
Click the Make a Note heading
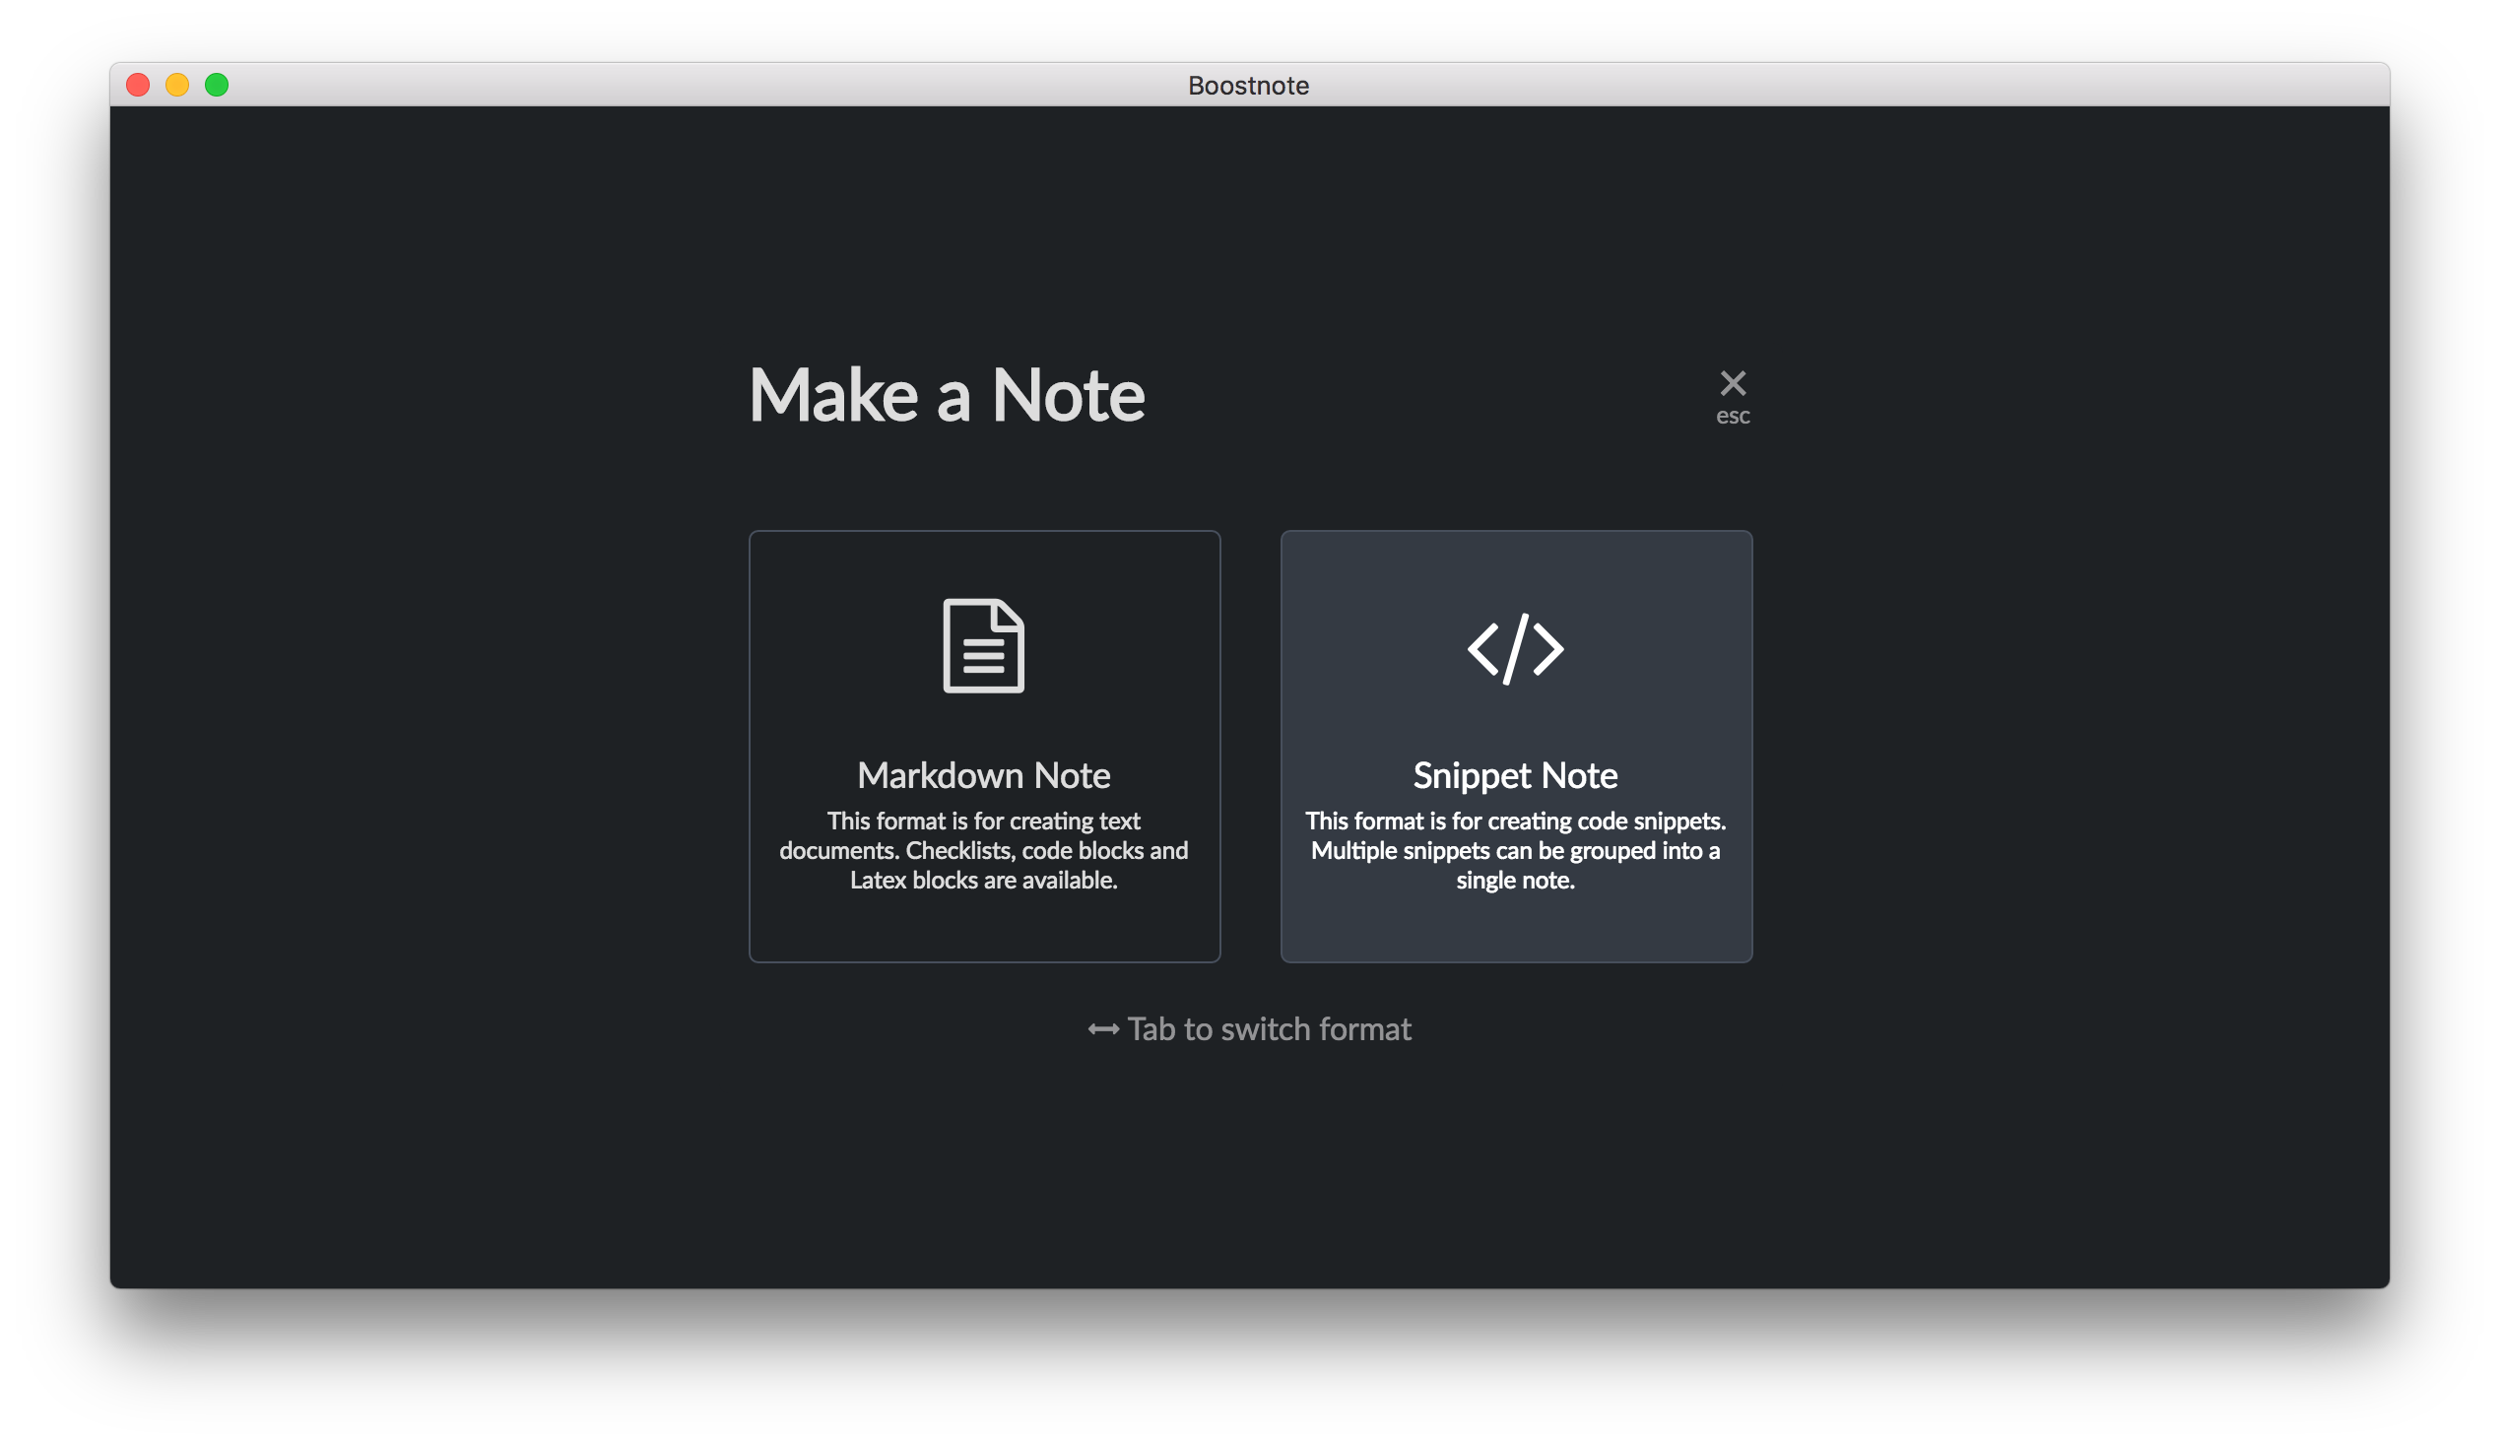pyautogui.click(x=948, y=395)
